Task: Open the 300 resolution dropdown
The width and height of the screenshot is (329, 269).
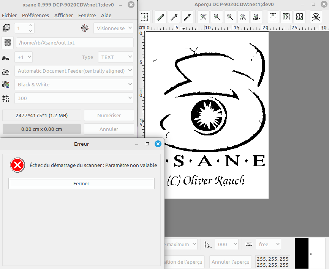Action: [74, 98]
